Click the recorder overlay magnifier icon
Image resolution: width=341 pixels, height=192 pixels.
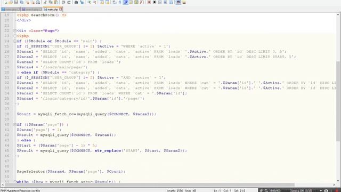(266, 190)
